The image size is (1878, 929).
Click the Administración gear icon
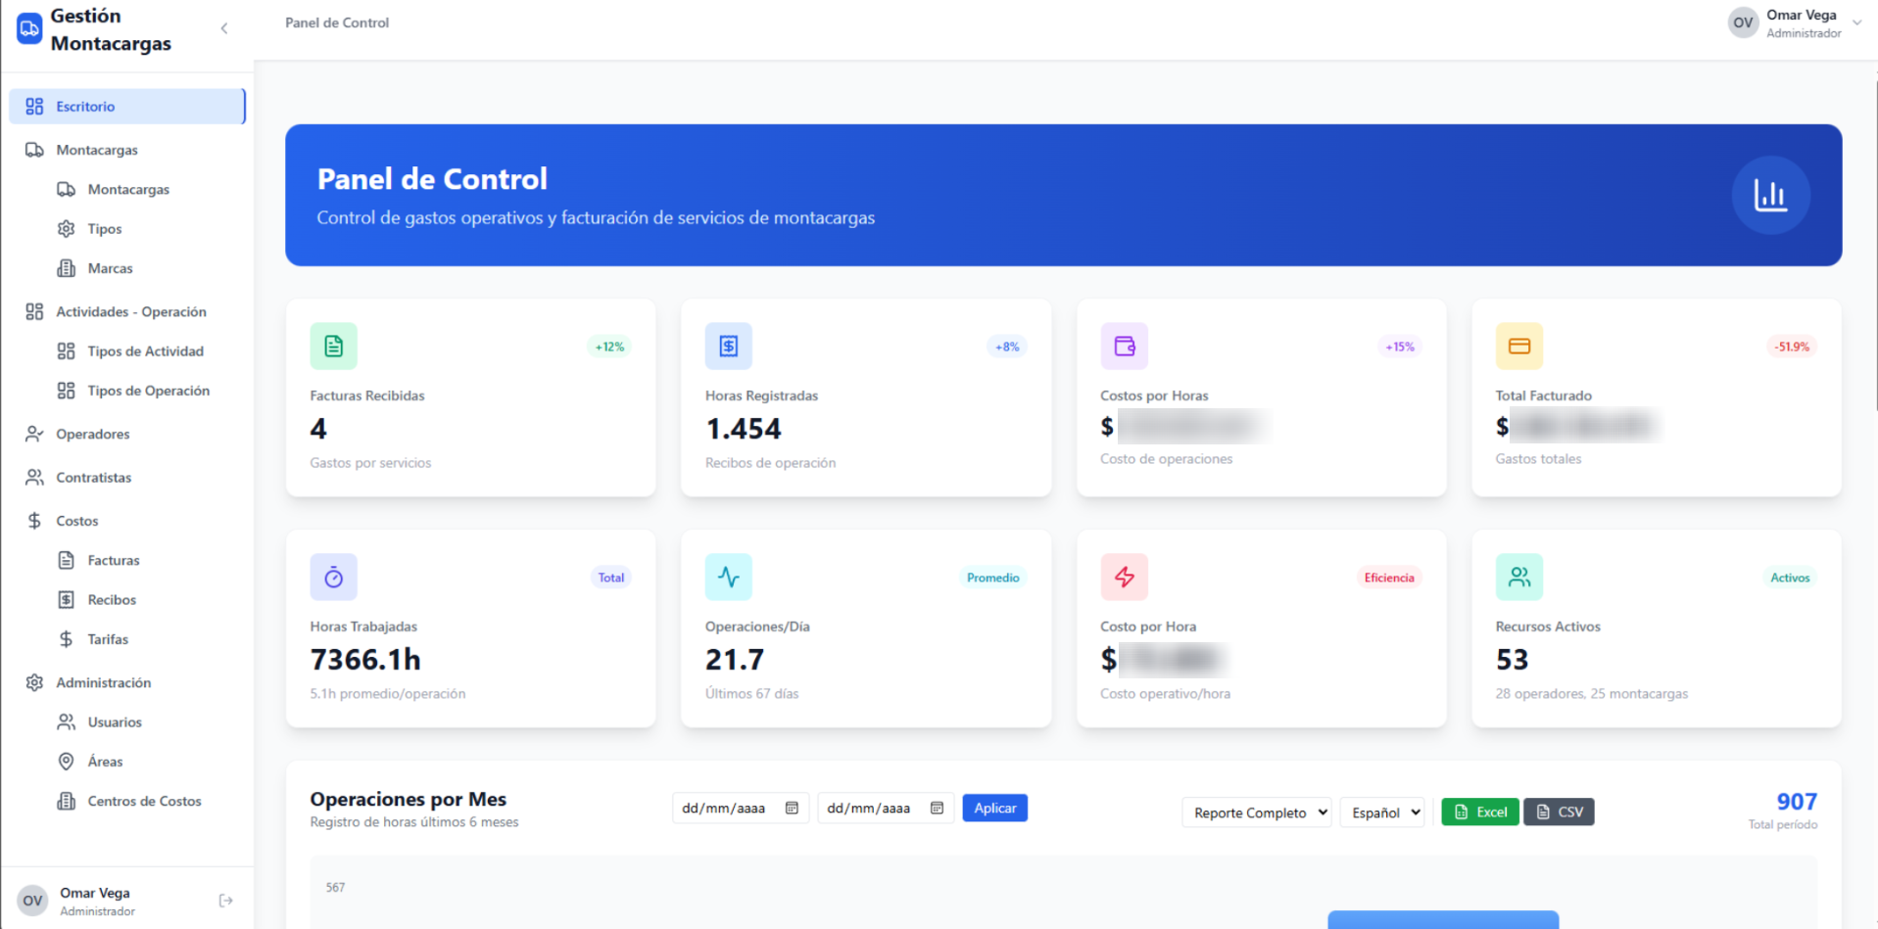[34, 682]
